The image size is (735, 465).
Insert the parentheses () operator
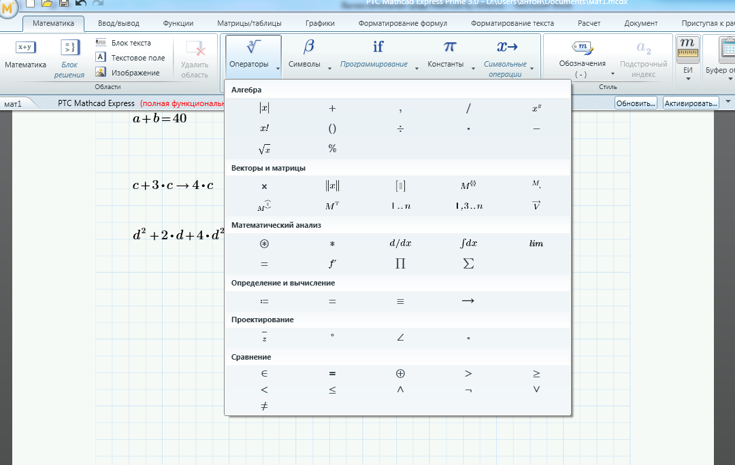332,128
